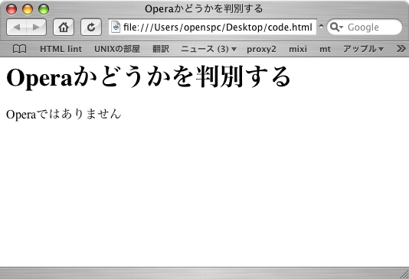Viewport: 409px width, 279px height.
Task: Open the HTML lint bookmark
Action: 61,49
